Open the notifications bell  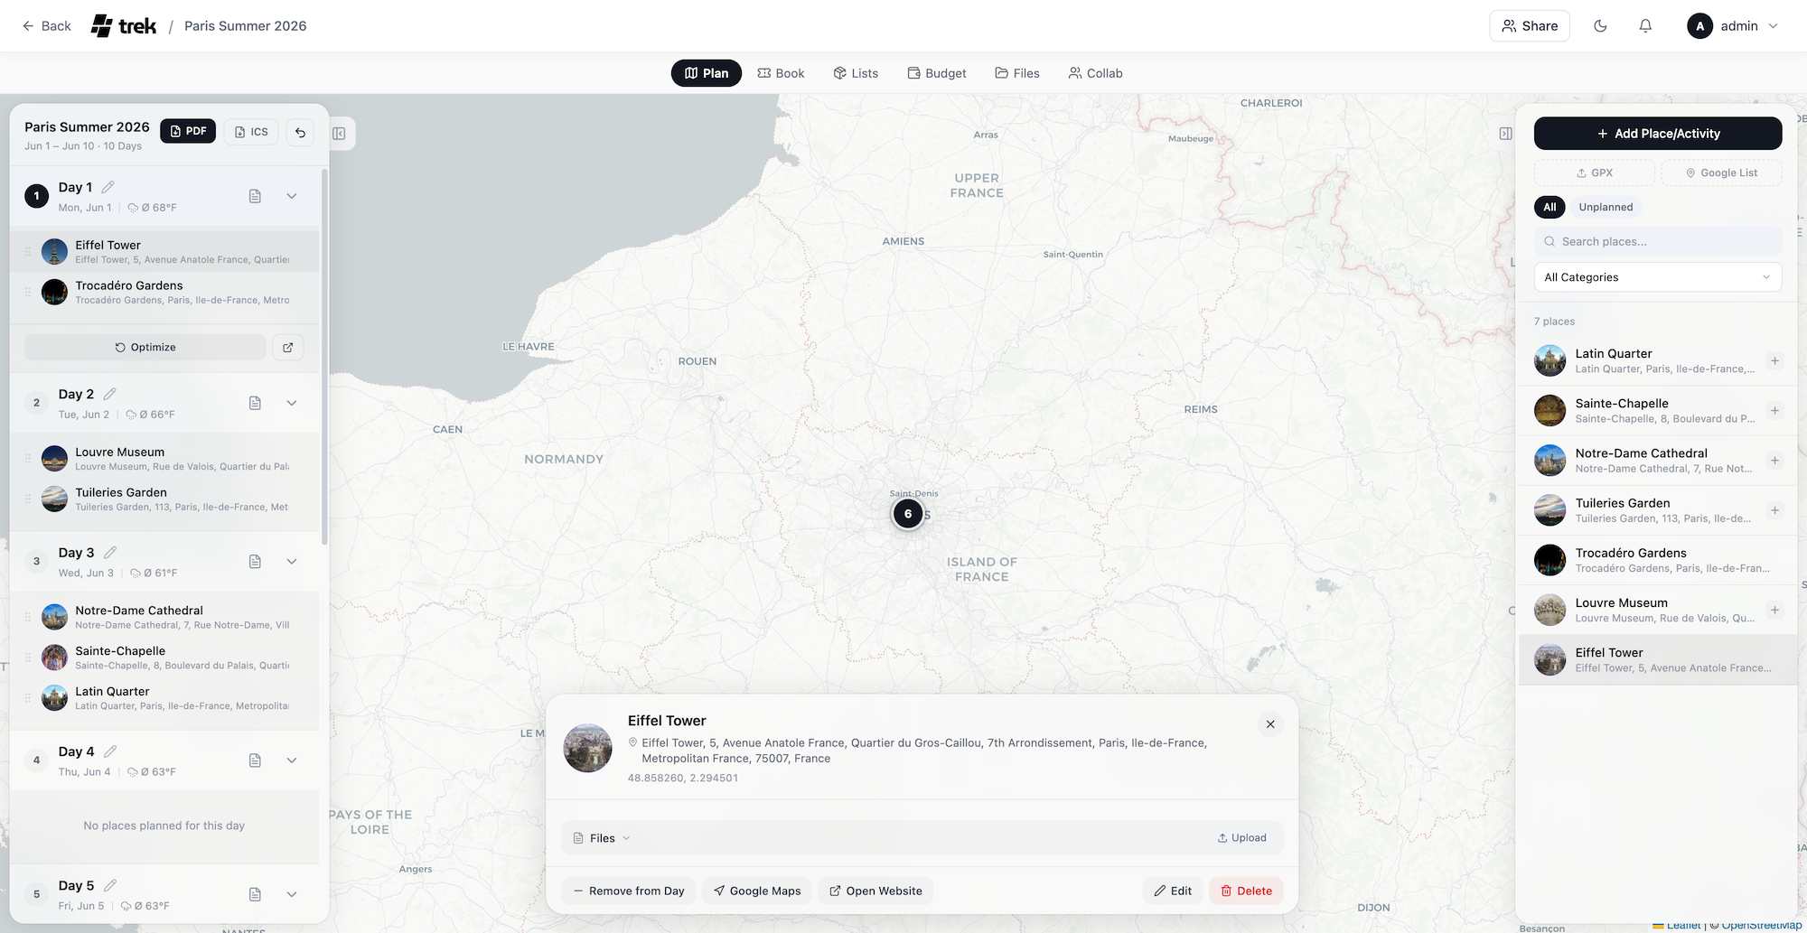click(1644, 25)
